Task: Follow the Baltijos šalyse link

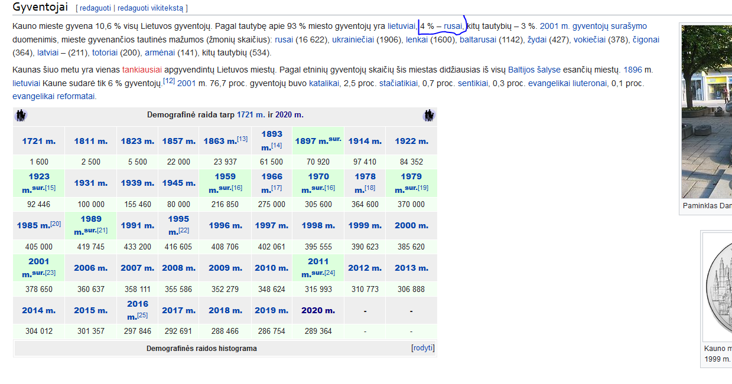Action: pyautogui.click(x=534, y=70)
